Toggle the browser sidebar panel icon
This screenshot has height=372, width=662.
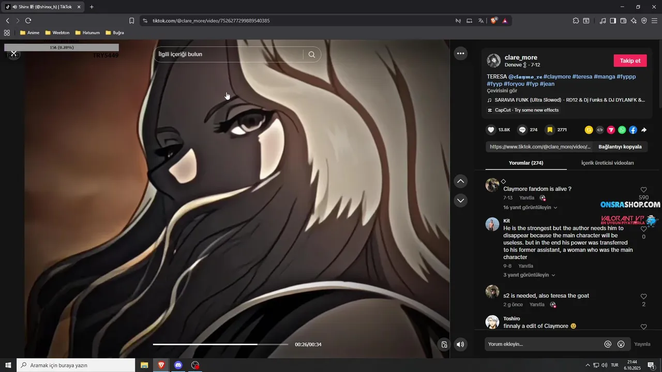613,21
